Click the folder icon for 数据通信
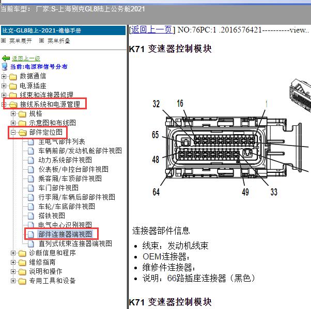The width and height of the screenshot is (311, 309). [x=13, y=76]
